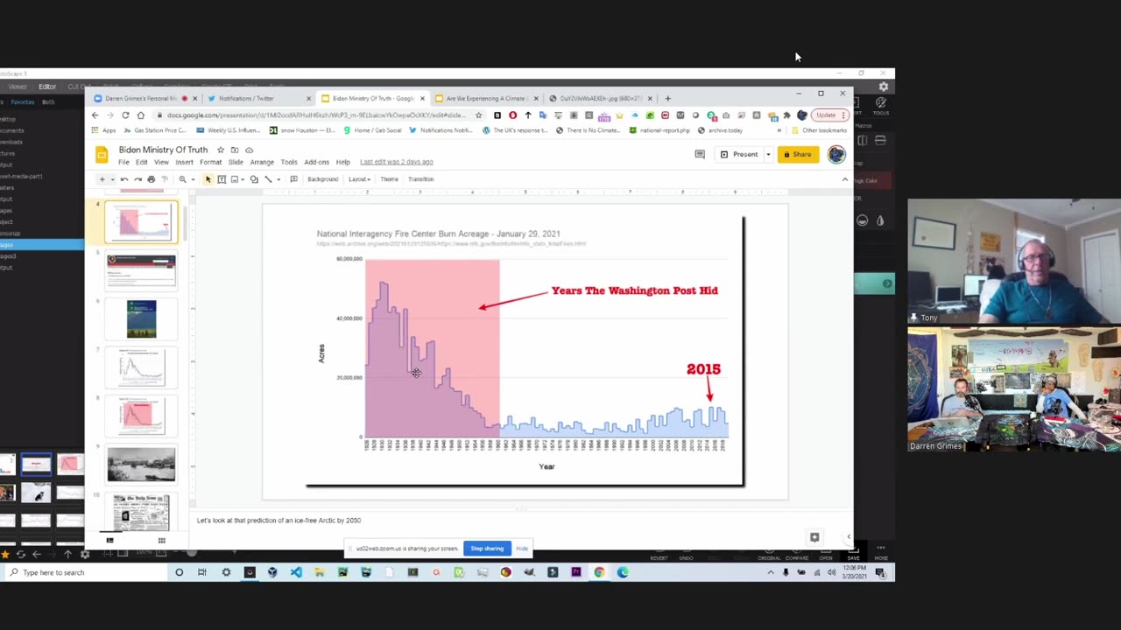Open Task View on the taskbar

[x=202, y=572]
